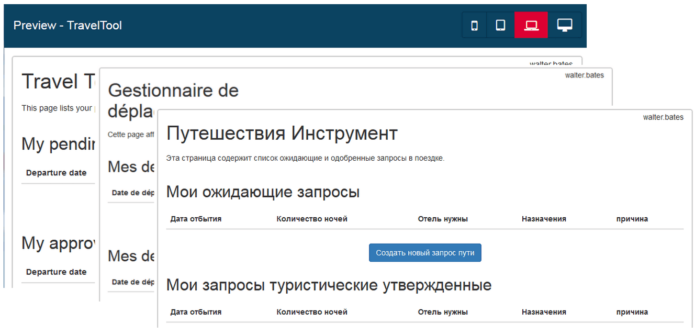Click walter.bates username on English page

click(x=551, y=64)
